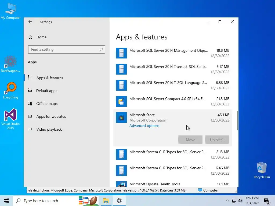Screen dimensions: 275x206
Task: Select Visual Studio 2015 desktop shortcut
Action: tap(10, 119)
